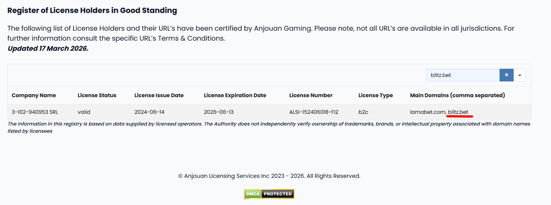Click the "valid" license status cell
The image size is (551, 205).
pyautogui.click(x=84, y=112)
